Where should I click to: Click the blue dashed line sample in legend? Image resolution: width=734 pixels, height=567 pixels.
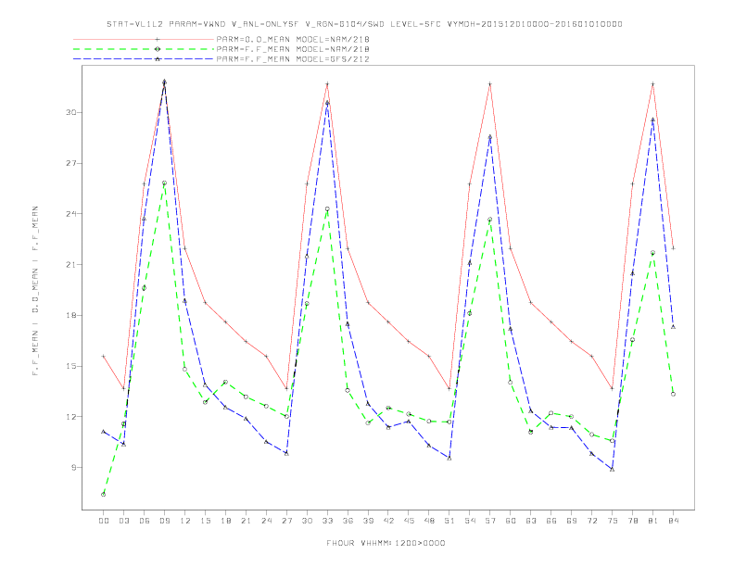tap(144, 59)
